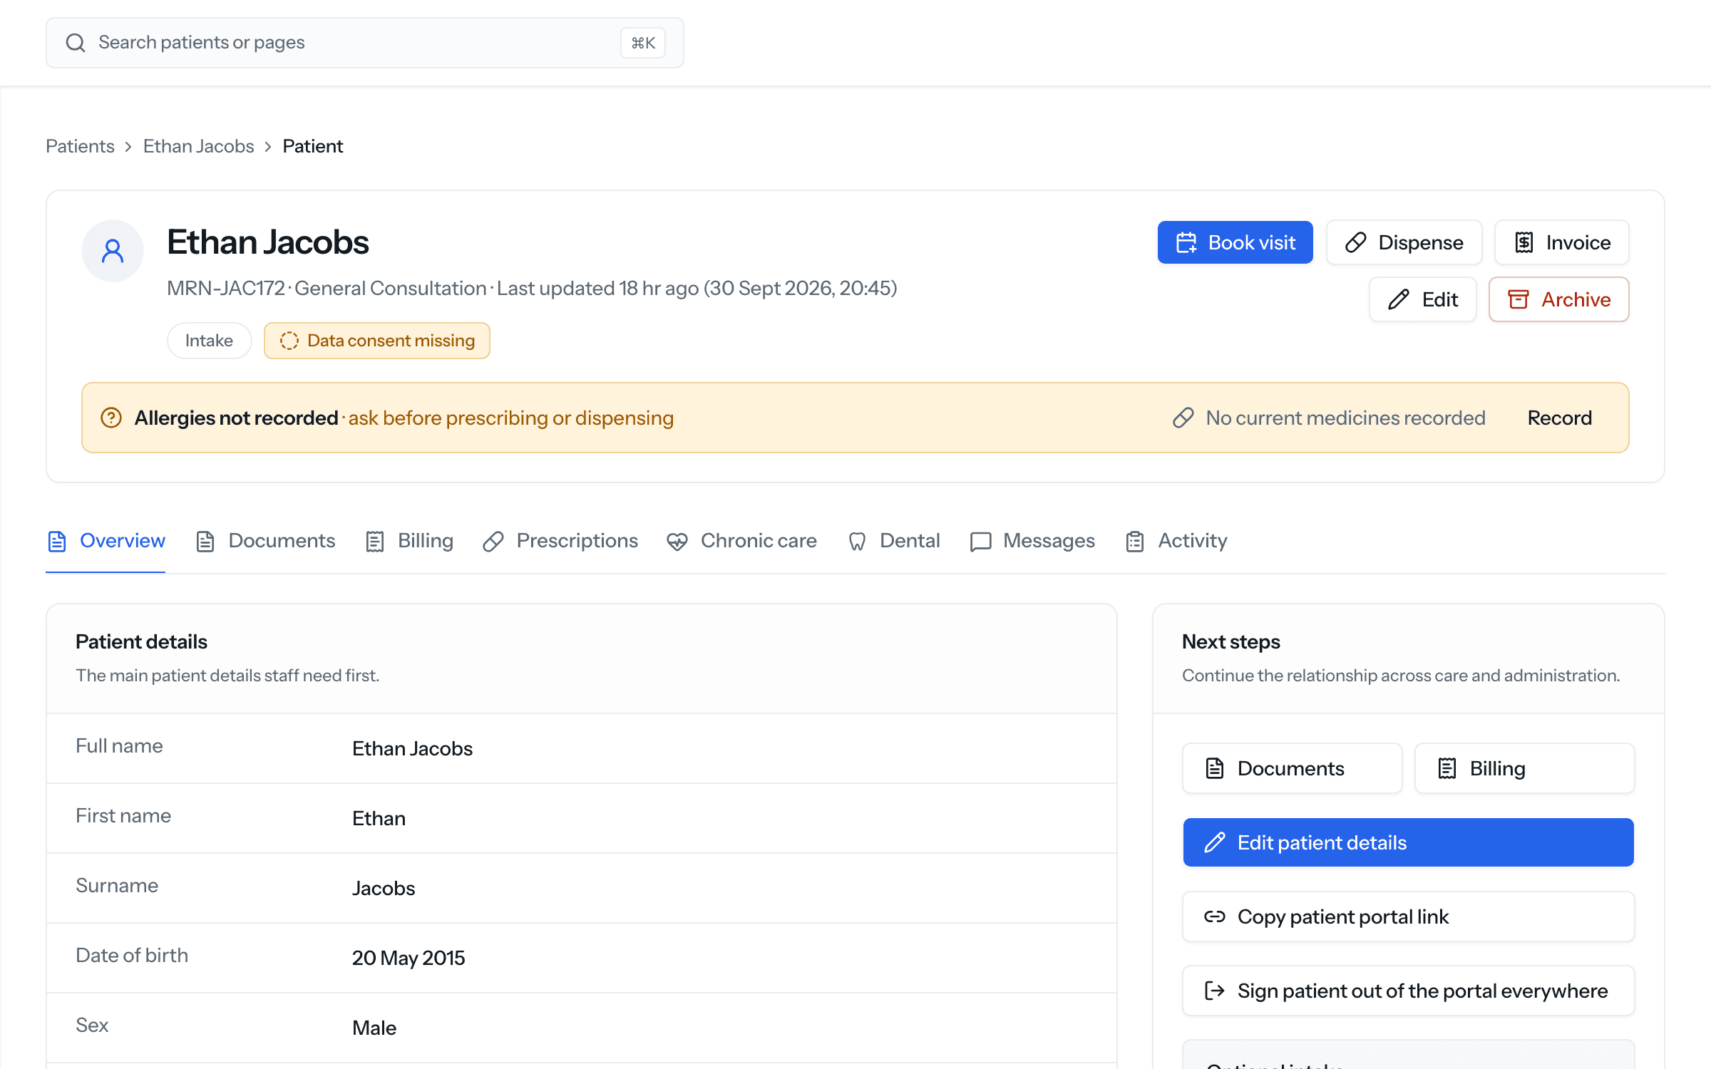1711x1069 pixels.
Task: Click the Sex value Male
Action: click(374, 1028)
